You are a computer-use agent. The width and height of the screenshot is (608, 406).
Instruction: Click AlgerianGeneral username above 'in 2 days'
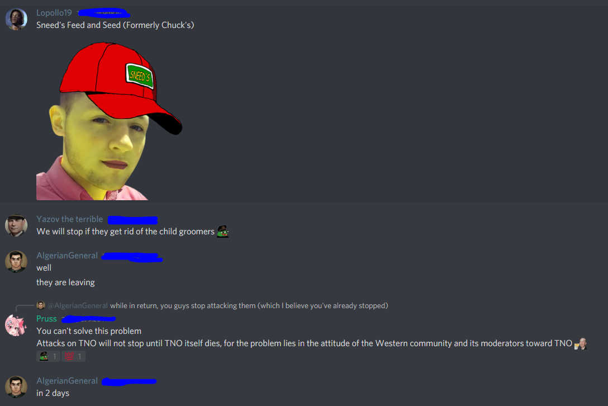(x=67, y=381)
